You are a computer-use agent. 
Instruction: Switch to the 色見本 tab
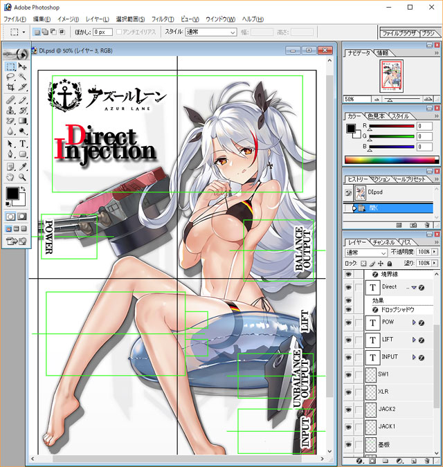(377, 116)
